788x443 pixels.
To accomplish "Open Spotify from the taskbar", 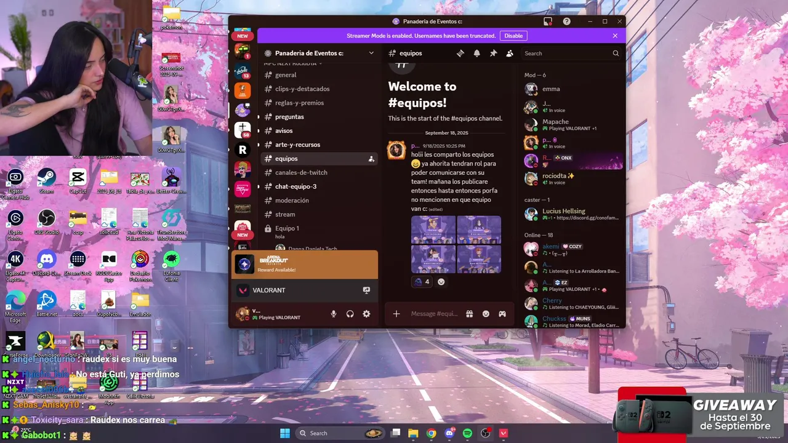I will pos(467,433).
